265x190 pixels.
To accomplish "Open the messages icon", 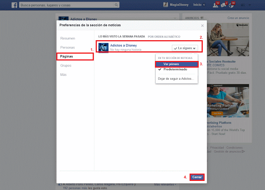I will (223, 5).
